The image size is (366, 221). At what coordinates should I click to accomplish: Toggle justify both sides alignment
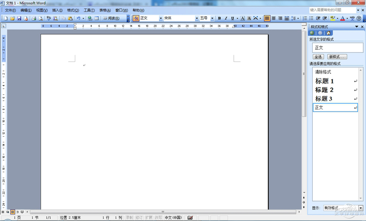[x=267, y=18]
